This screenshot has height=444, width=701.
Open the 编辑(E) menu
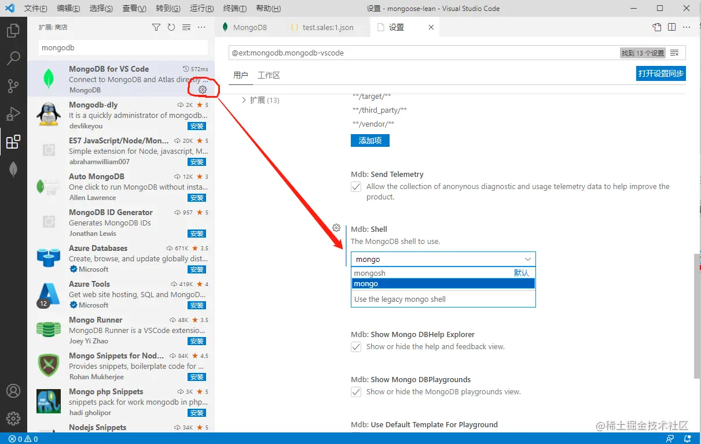[68, 9]
